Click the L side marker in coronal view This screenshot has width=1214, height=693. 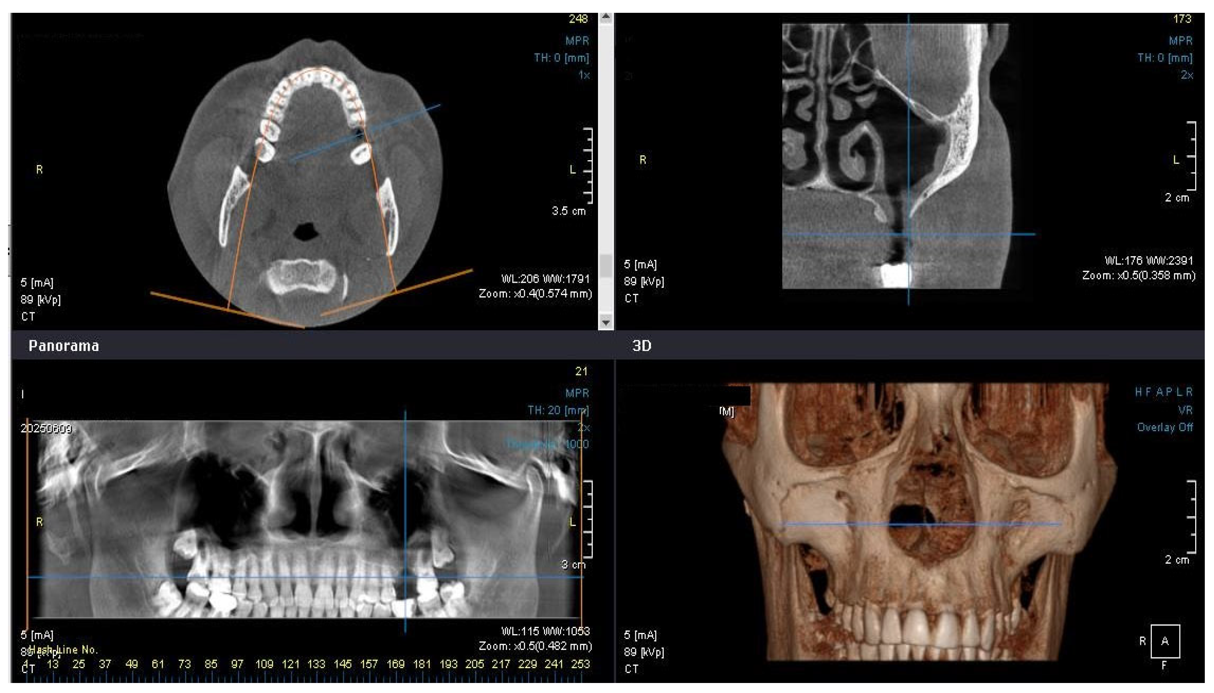[x=1176, y=160]
